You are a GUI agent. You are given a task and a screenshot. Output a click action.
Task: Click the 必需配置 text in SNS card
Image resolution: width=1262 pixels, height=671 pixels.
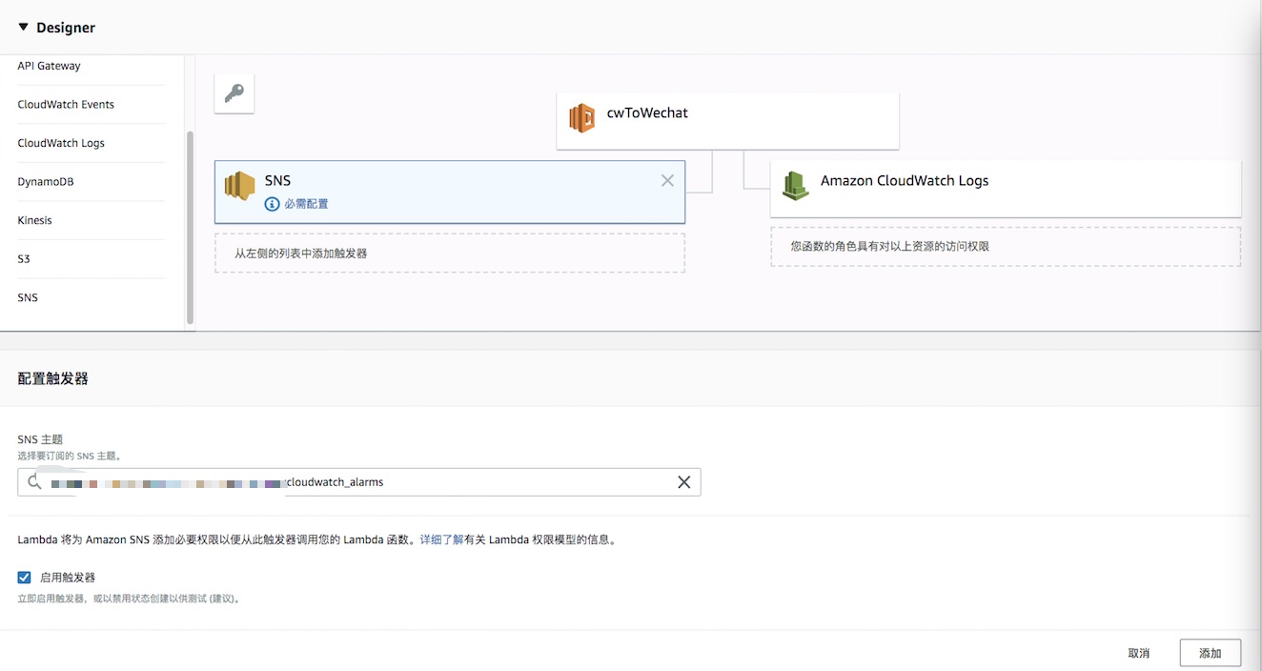pos(306,204)
